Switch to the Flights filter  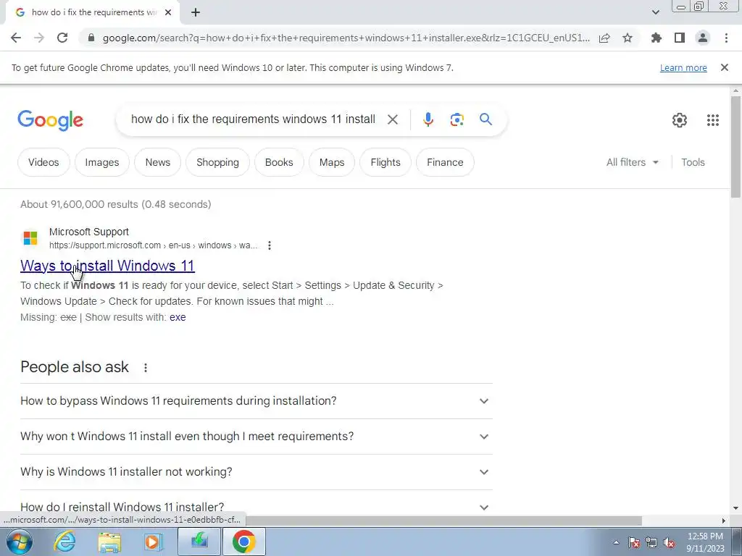(x=385, y=162)
